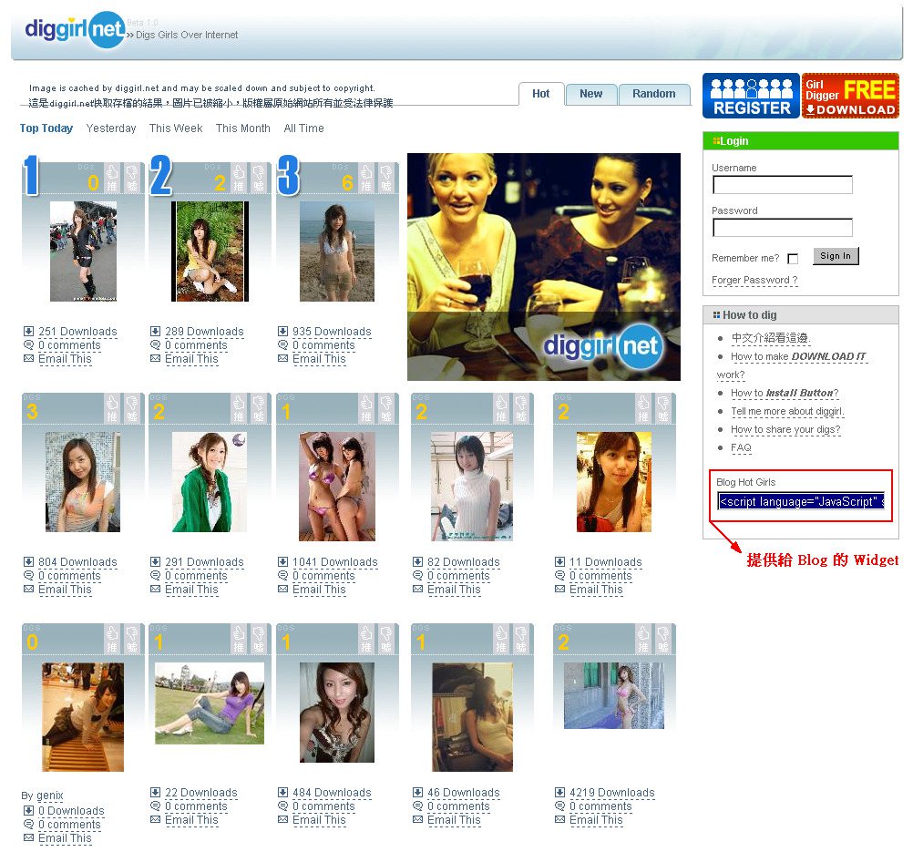Click Email This under 11 Downloads
913x852 pixels.
(x=596, y=590)
